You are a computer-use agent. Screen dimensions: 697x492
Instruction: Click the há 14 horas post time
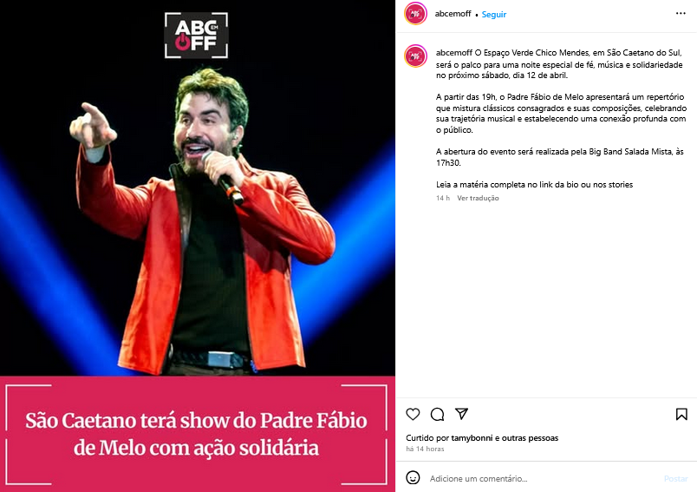(425, 449)
